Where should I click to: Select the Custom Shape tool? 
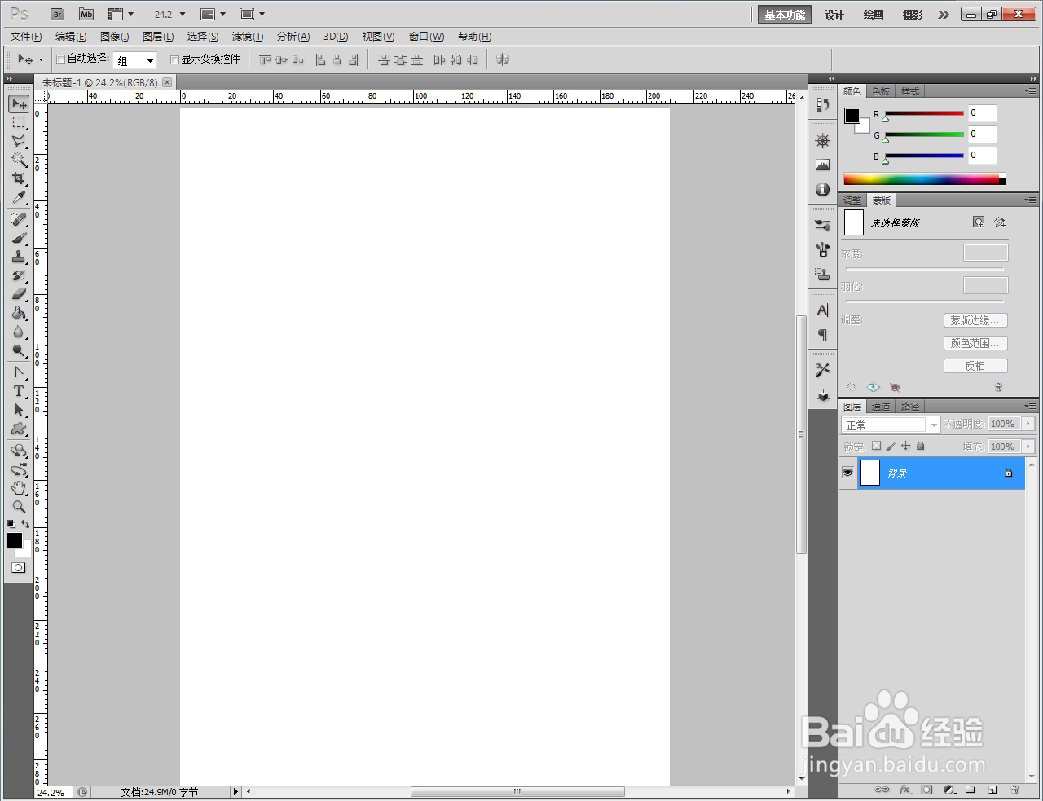[x=19, y=429]
